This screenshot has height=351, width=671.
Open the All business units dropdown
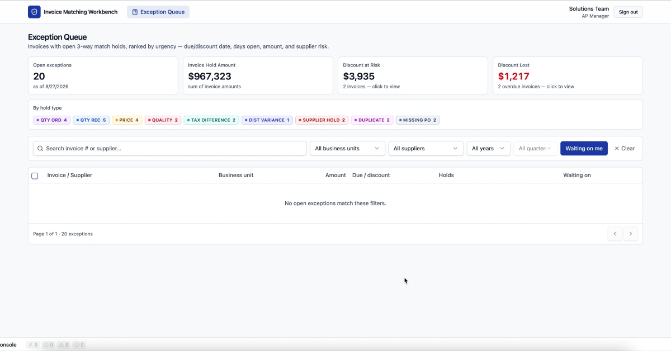[x=347, y=148]
